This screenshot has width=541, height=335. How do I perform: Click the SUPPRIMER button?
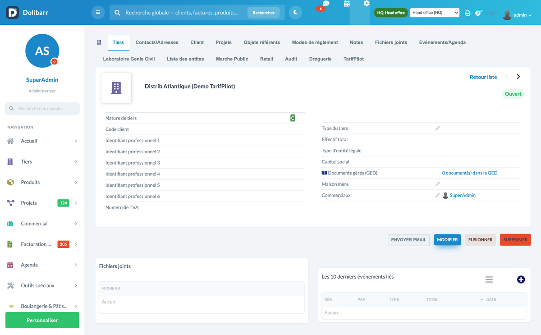coord(515,240)
